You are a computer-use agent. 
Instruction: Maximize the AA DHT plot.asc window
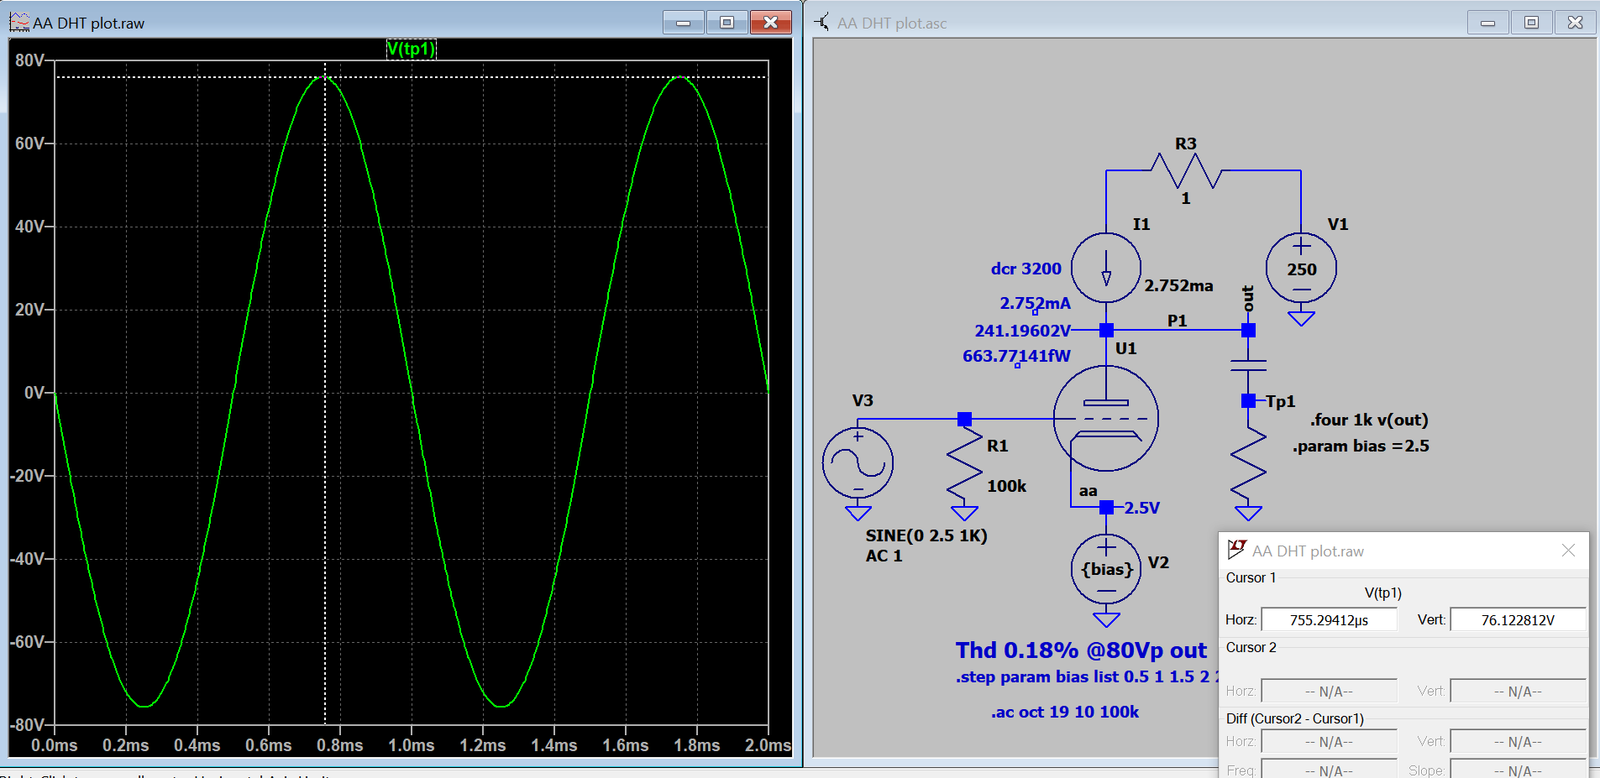click(1531, 22)
